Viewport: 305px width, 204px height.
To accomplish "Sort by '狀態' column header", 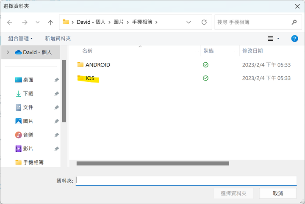I will click(x=208, y=51).
